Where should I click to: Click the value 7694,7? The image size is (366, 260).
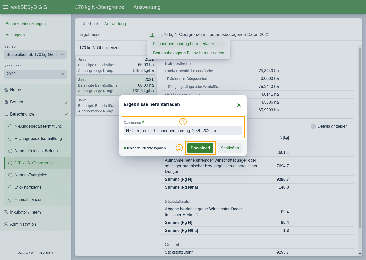(283, 166)
